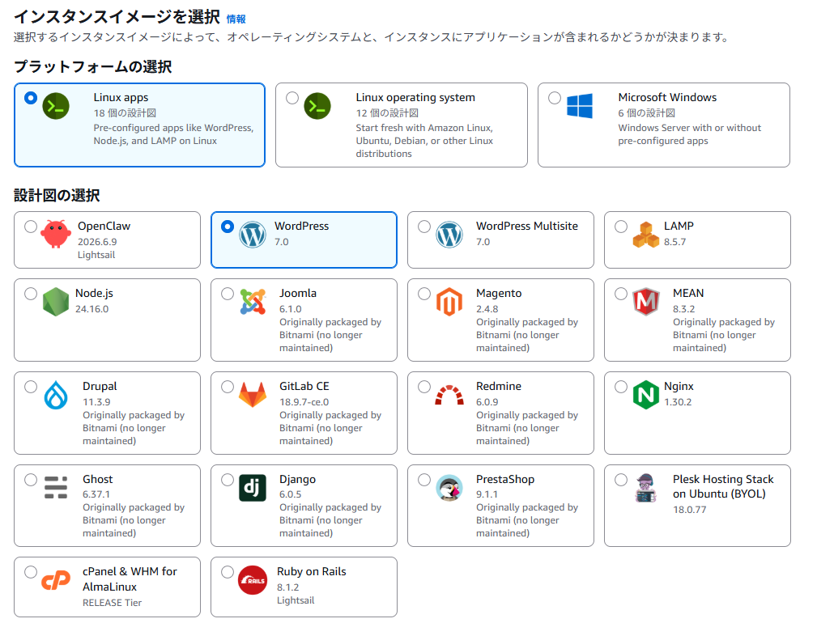Click the 'RELEASE Tier' text
This screenshot has height=623, width=817.
click(112, 603)
